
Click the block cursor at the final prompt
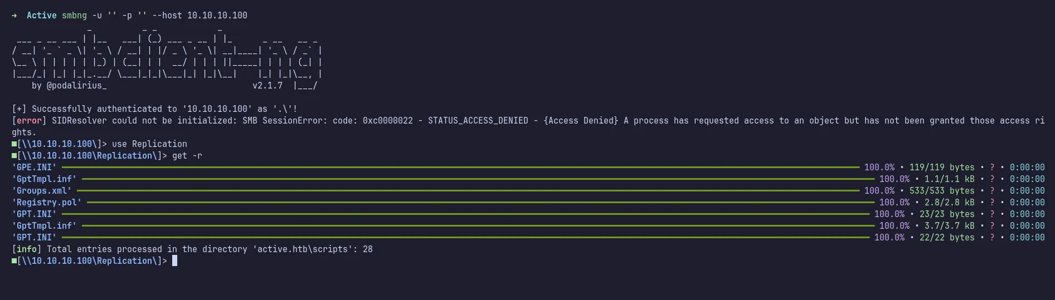(x=174, y=261)
